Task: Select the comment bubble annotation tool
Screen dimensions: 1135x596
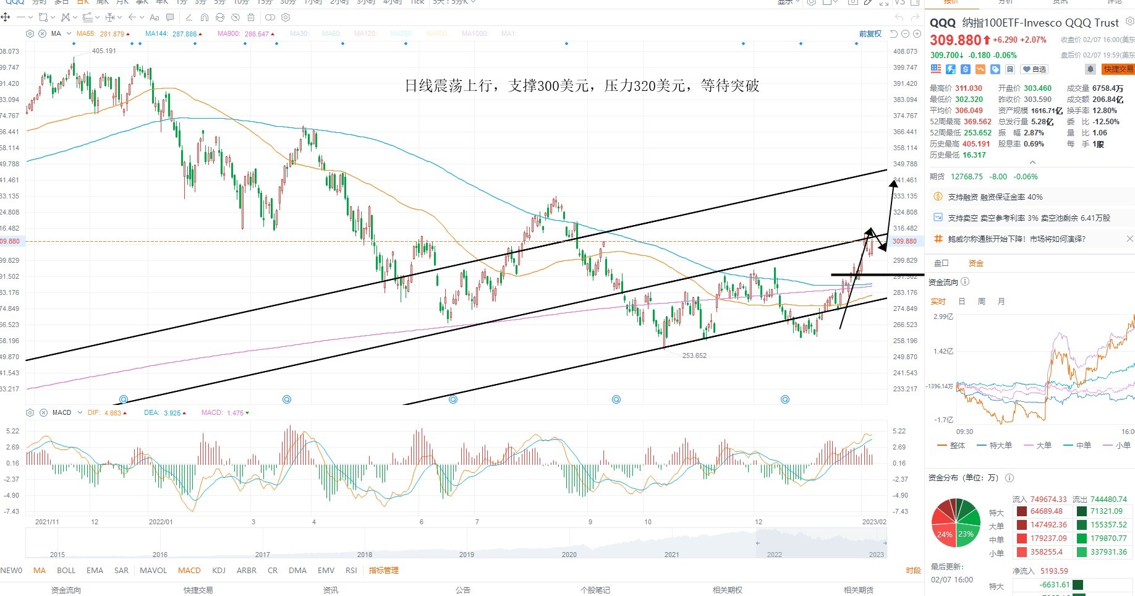Action: point(170,17)
